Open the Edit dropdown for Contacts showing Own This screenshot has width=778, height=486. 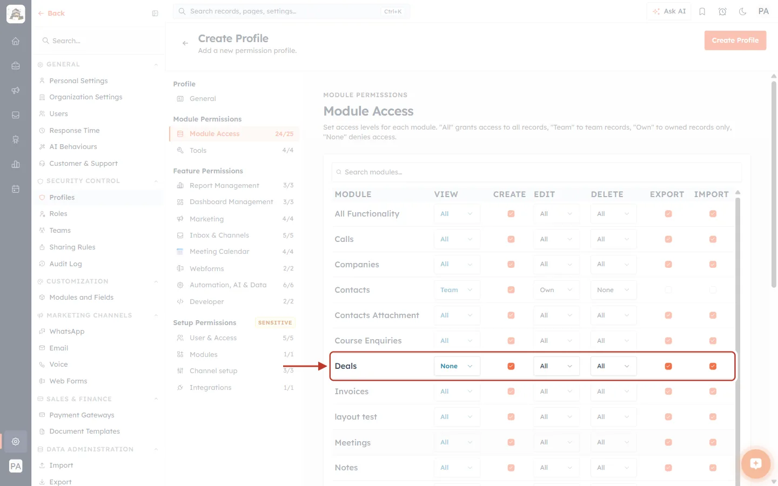556,290
